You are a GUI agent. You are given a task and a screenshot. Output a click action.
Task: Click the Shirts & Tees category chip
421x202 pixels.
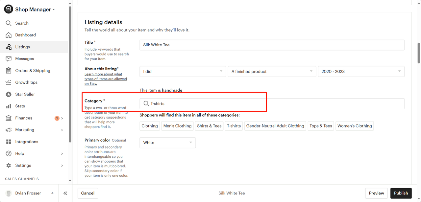coord(209,126)
